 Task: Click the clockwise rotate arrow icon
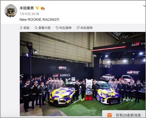click(78, 28)
